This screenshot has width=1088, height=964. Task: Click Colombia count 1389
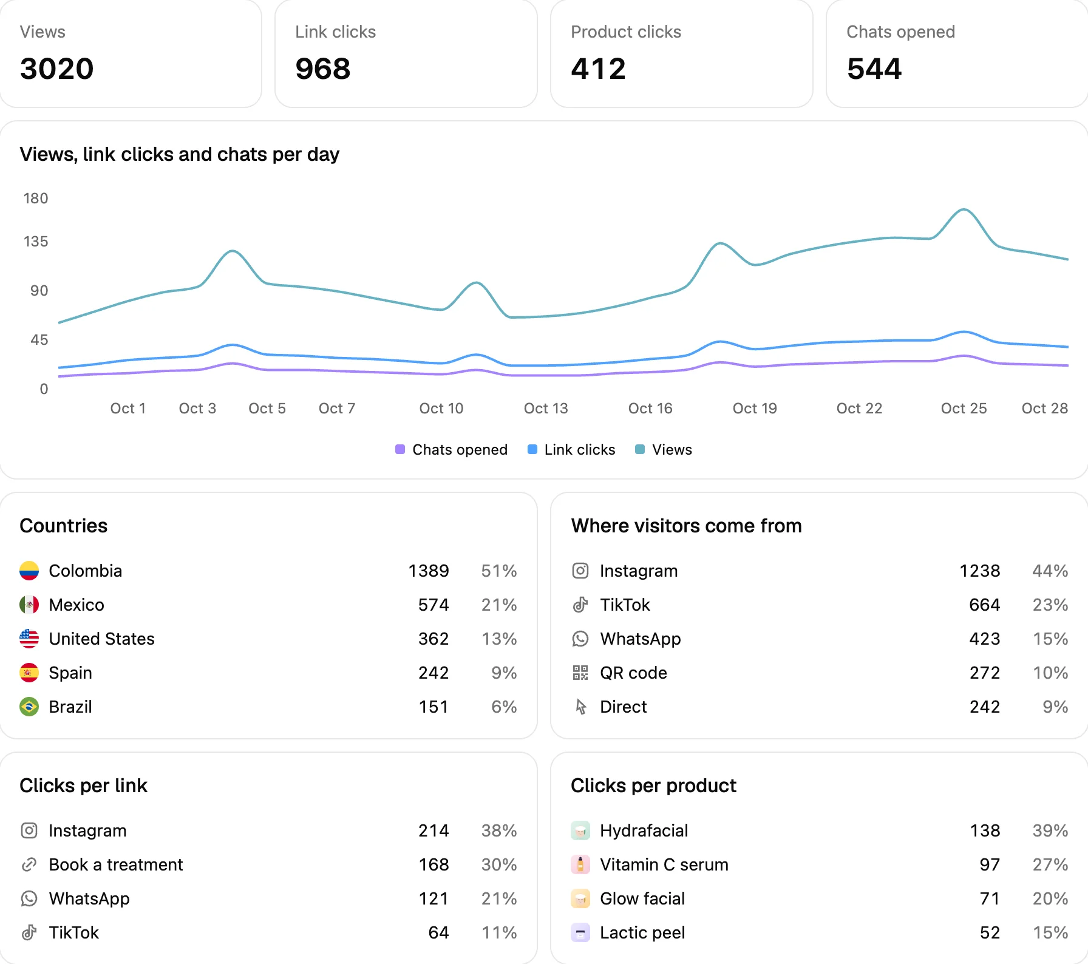[x=429, y=571]
